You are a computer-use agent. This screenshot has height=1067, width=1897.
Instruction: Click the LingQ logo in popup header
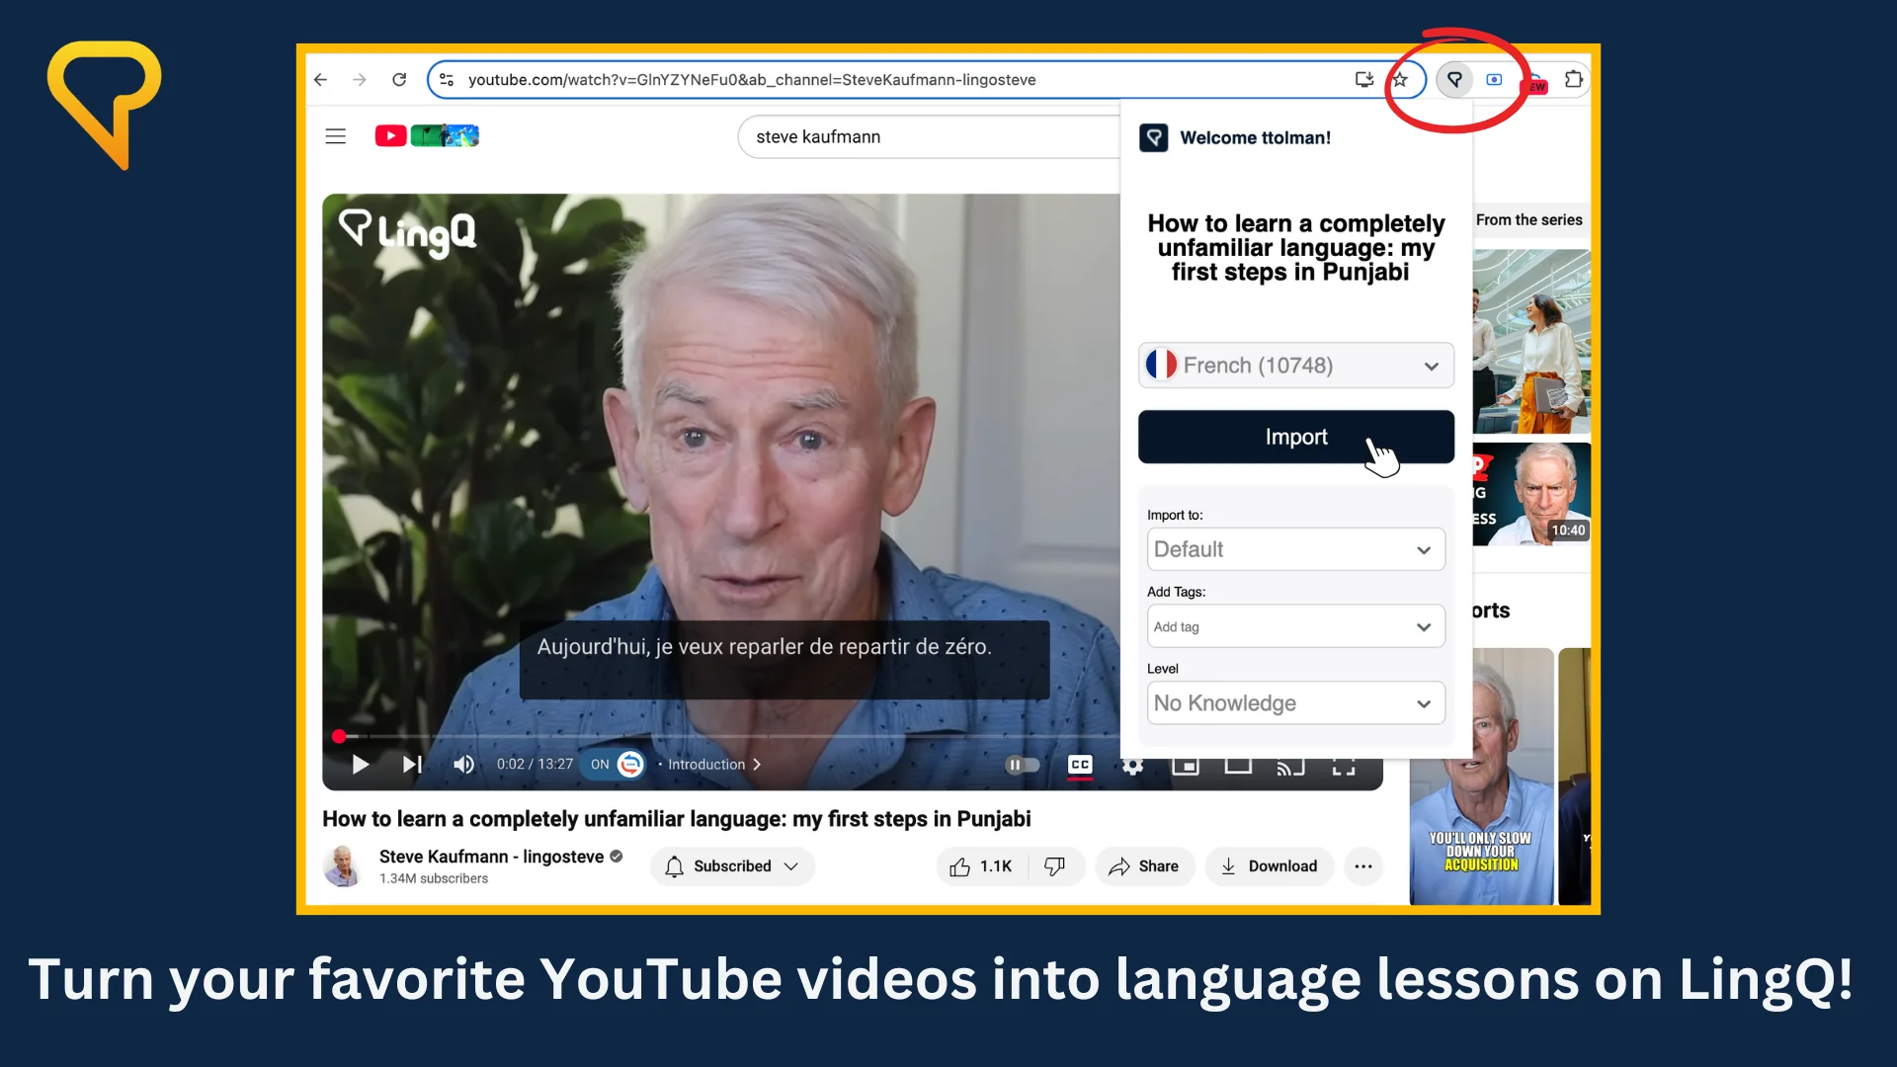[1154, 137]
